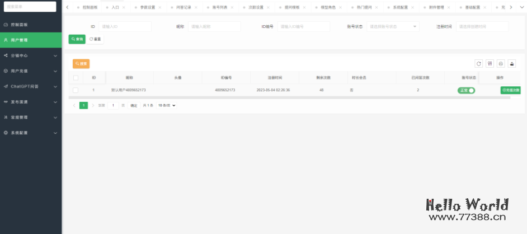Click the 确定 pagination button
527x234 pixels.
[134, 106]
